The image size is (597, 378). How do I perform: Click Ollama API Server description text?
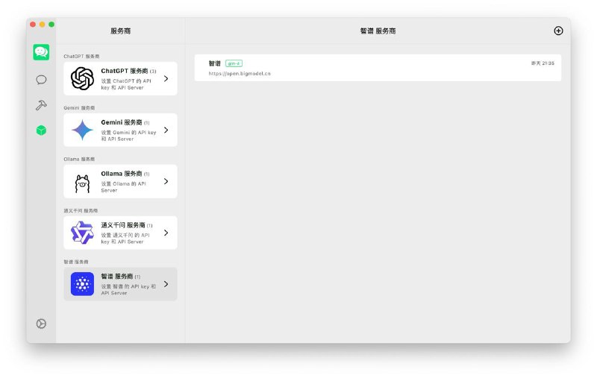pos(123,187)
